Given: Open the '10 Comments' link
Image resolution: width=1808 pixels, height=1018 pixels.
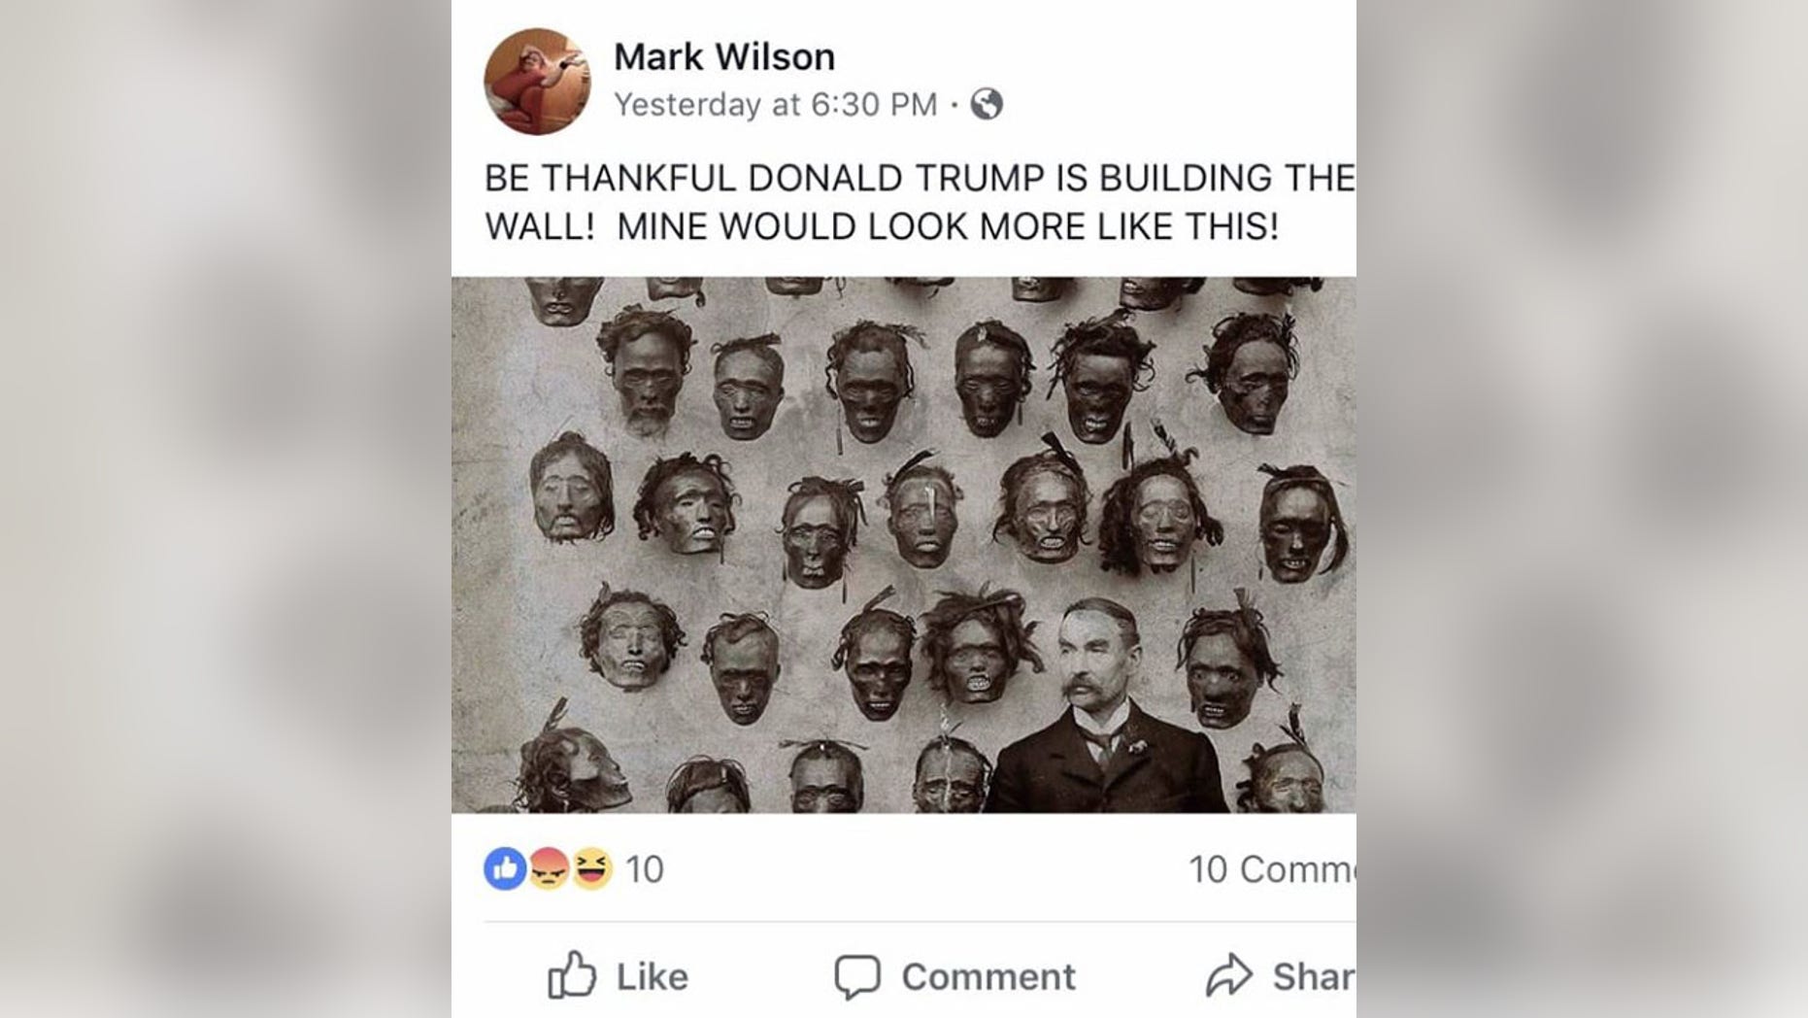Looking at the screenshot, I should 1272,869.
